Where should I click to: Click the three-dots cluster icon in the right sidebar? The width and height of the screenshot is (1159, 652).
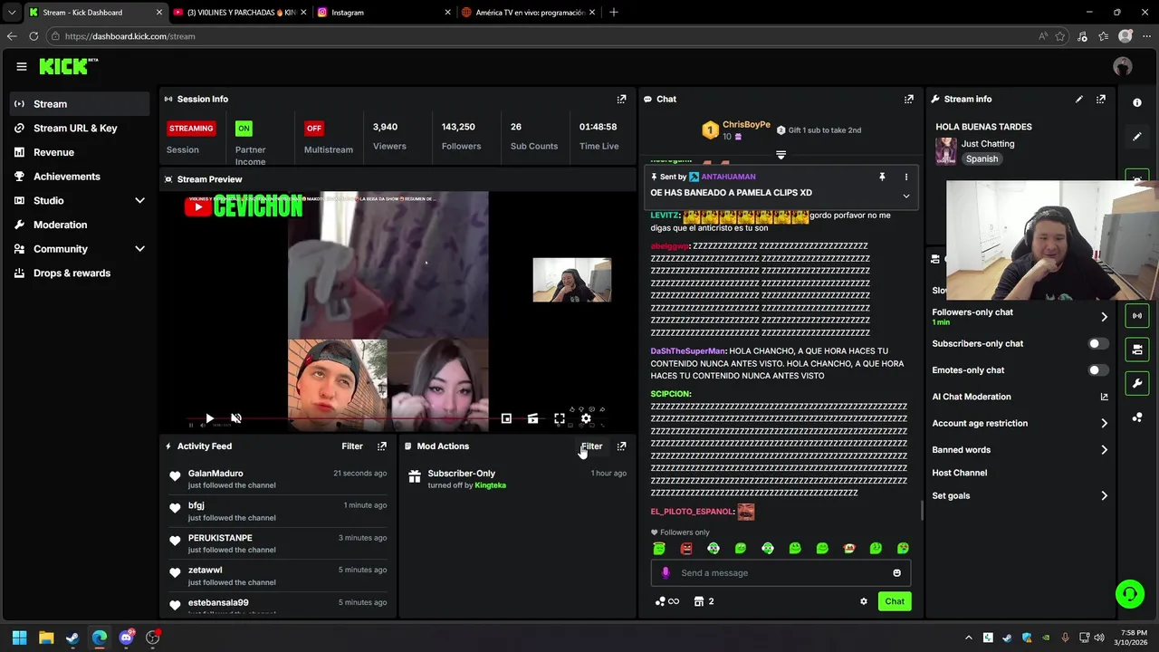[x=1137, y=417]
